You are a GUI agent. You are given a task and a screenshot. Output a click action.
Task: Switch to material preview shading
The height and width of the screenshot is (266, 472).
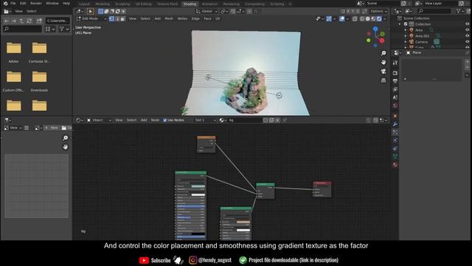coord(373,18)
